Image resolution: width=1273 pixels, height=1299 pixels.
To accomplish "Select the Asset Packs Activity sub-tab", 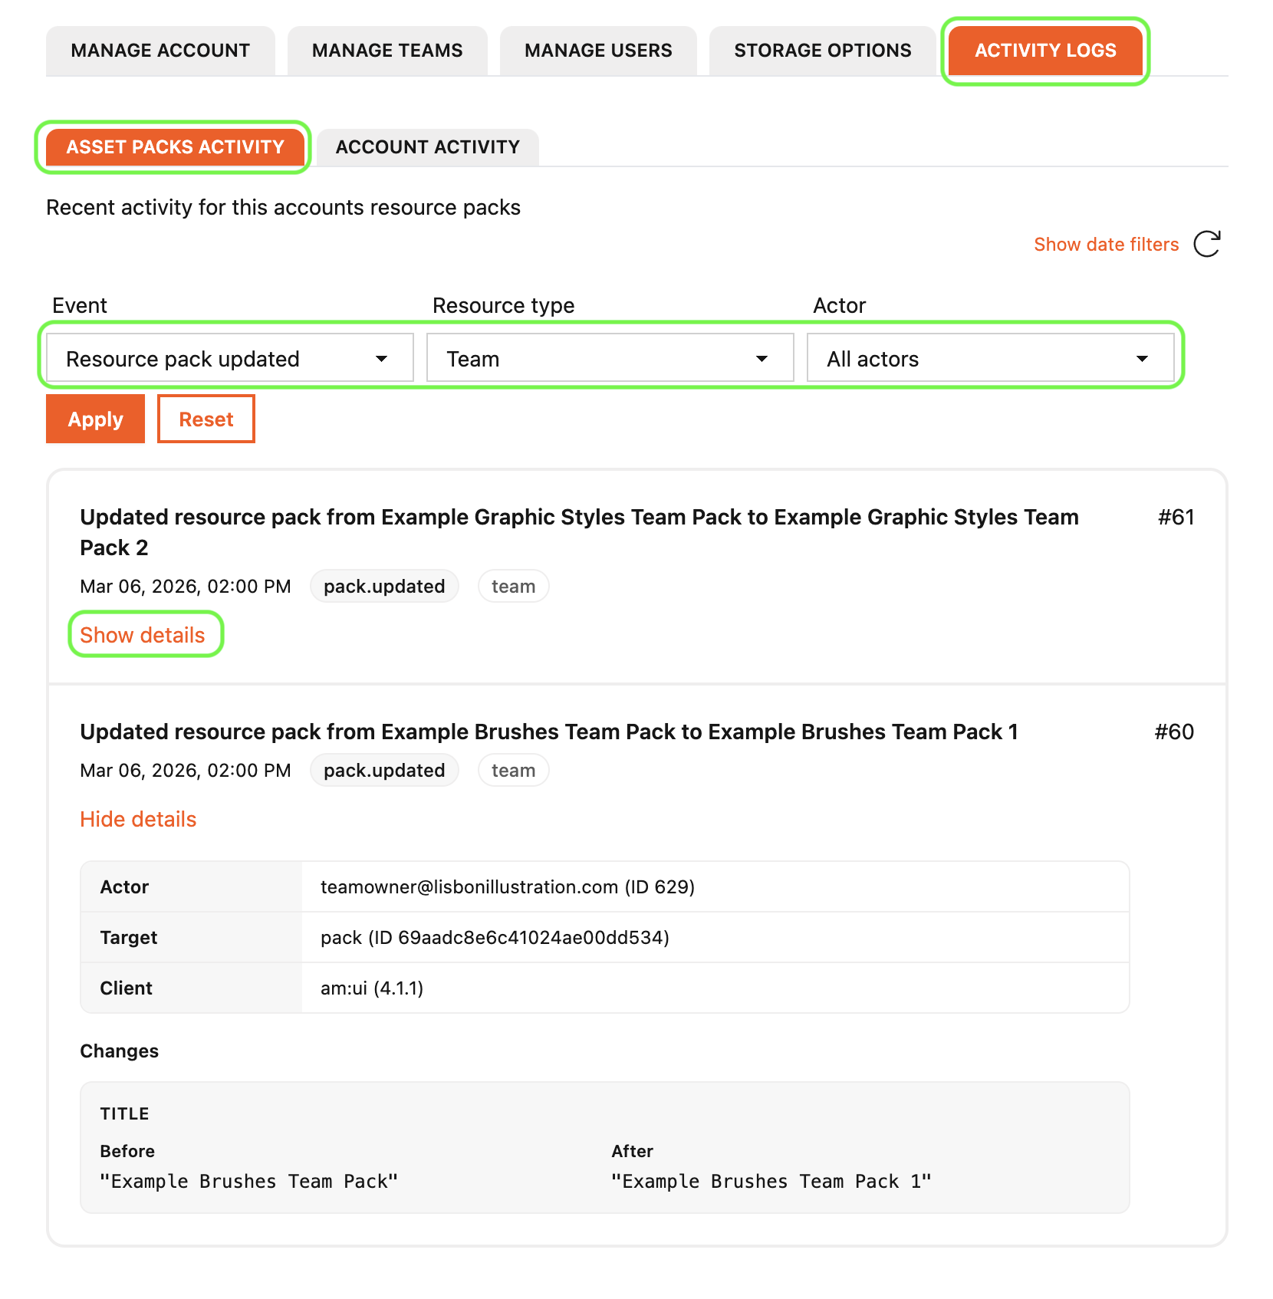I will click(175, 147).
